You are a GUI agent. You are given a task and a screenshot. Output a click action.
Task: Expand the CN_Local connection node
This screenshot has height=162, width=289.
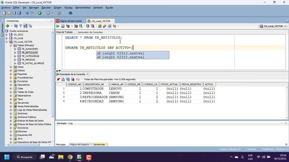(x=7, y=38)
